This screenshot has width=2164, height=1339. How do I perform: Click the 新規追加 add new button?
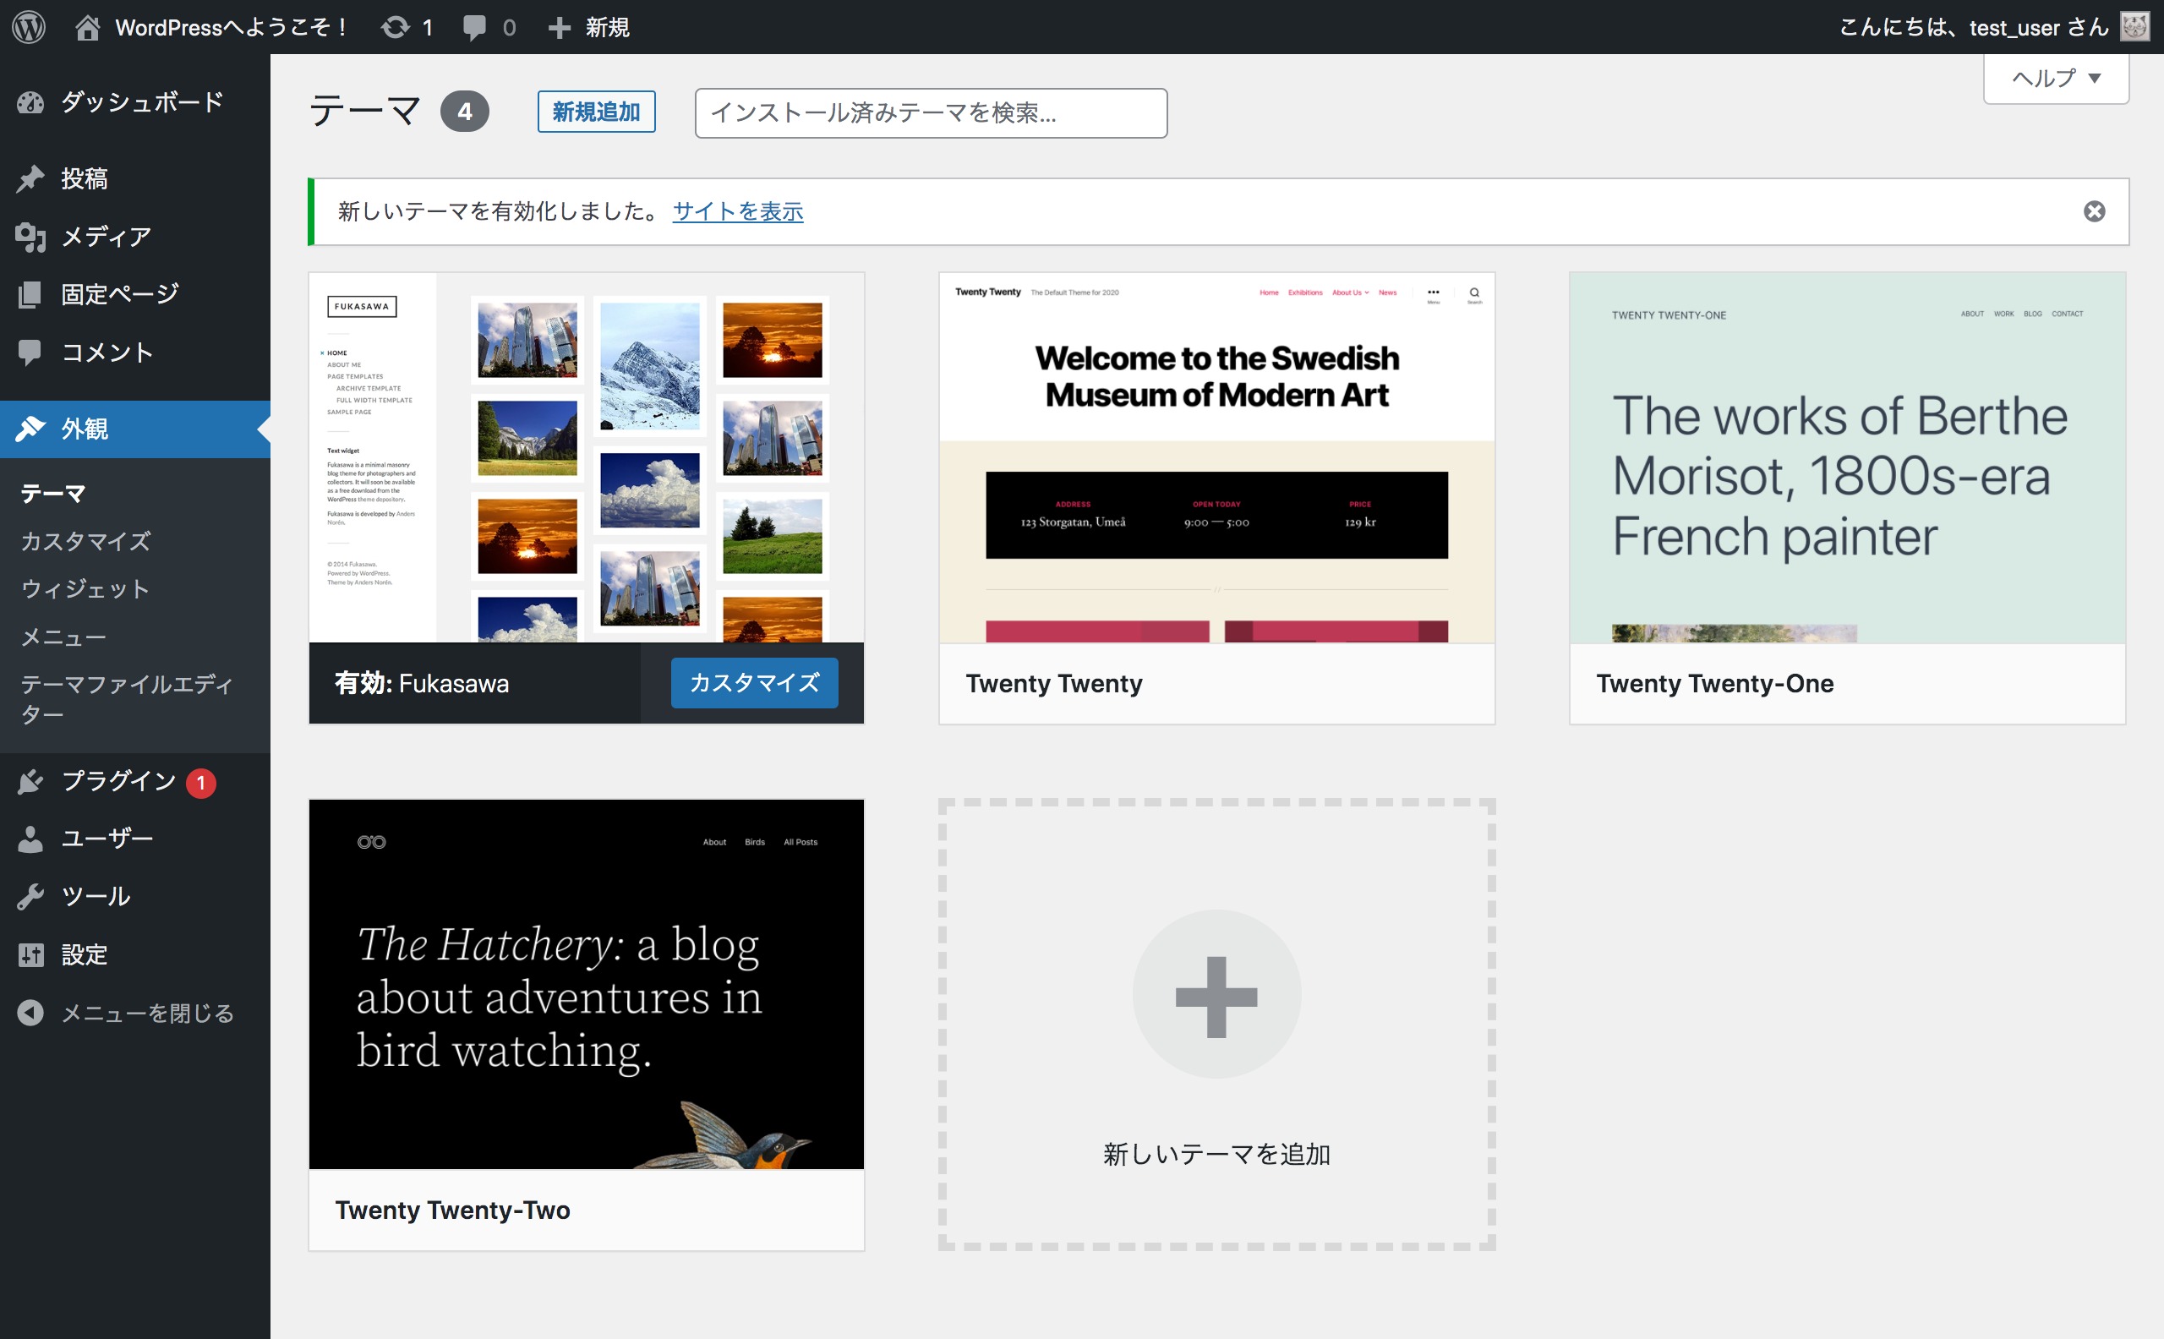click(596, 112)
